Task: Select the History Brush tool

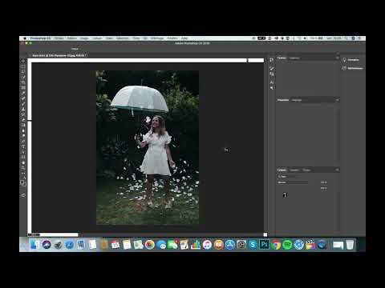Action: point(23,114)
